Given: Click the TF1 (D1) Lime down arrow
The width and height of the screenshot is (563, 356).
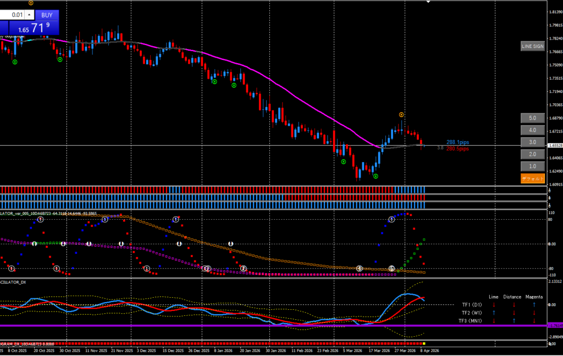Looking at the screenshot, I should tap(494, 304).
